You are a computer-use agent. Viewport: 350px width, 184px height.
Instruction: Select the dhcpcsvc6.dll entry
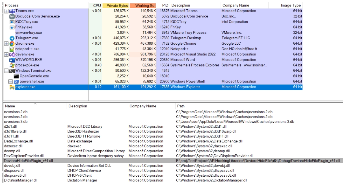[x=16, y=175]
